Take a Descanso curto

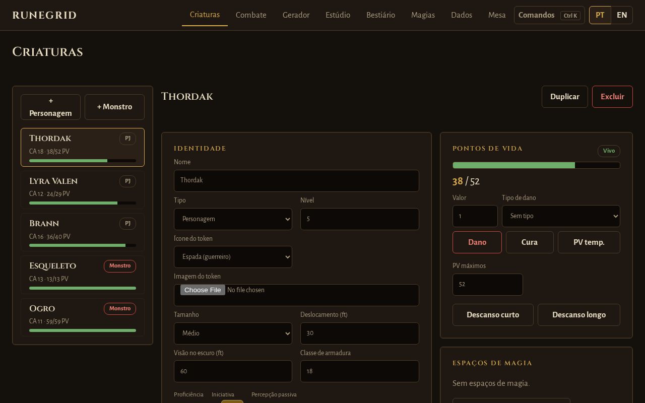(x=493, y=315)
